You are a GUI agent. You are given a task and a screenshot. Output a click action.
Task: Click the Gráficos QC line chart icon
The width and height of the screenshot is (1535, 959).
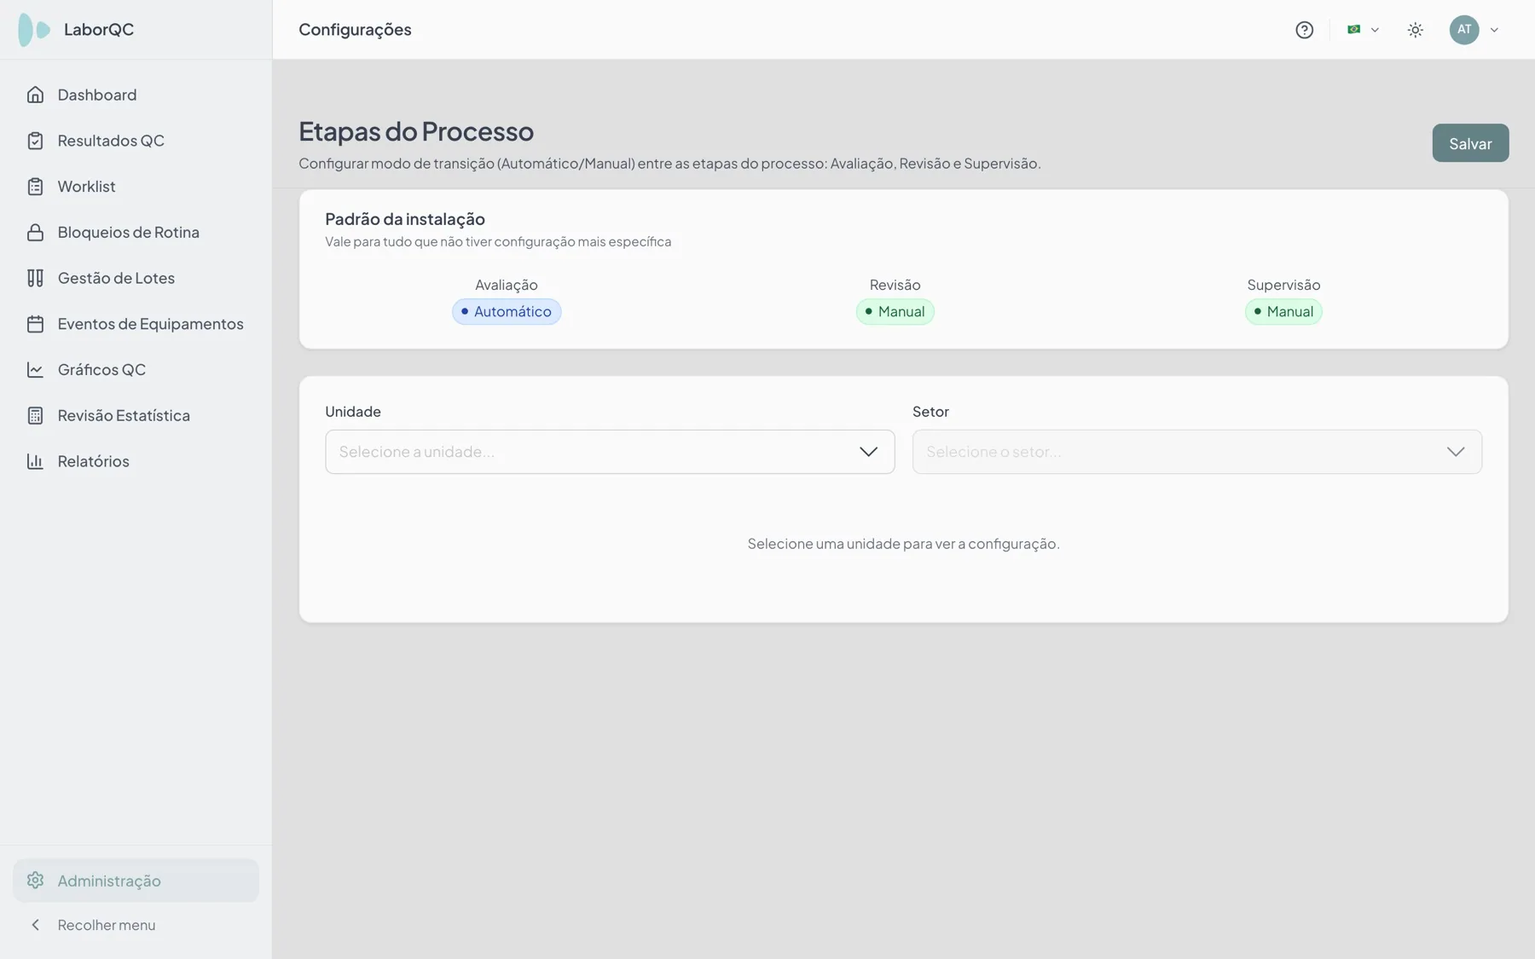(x=35, y=370)
